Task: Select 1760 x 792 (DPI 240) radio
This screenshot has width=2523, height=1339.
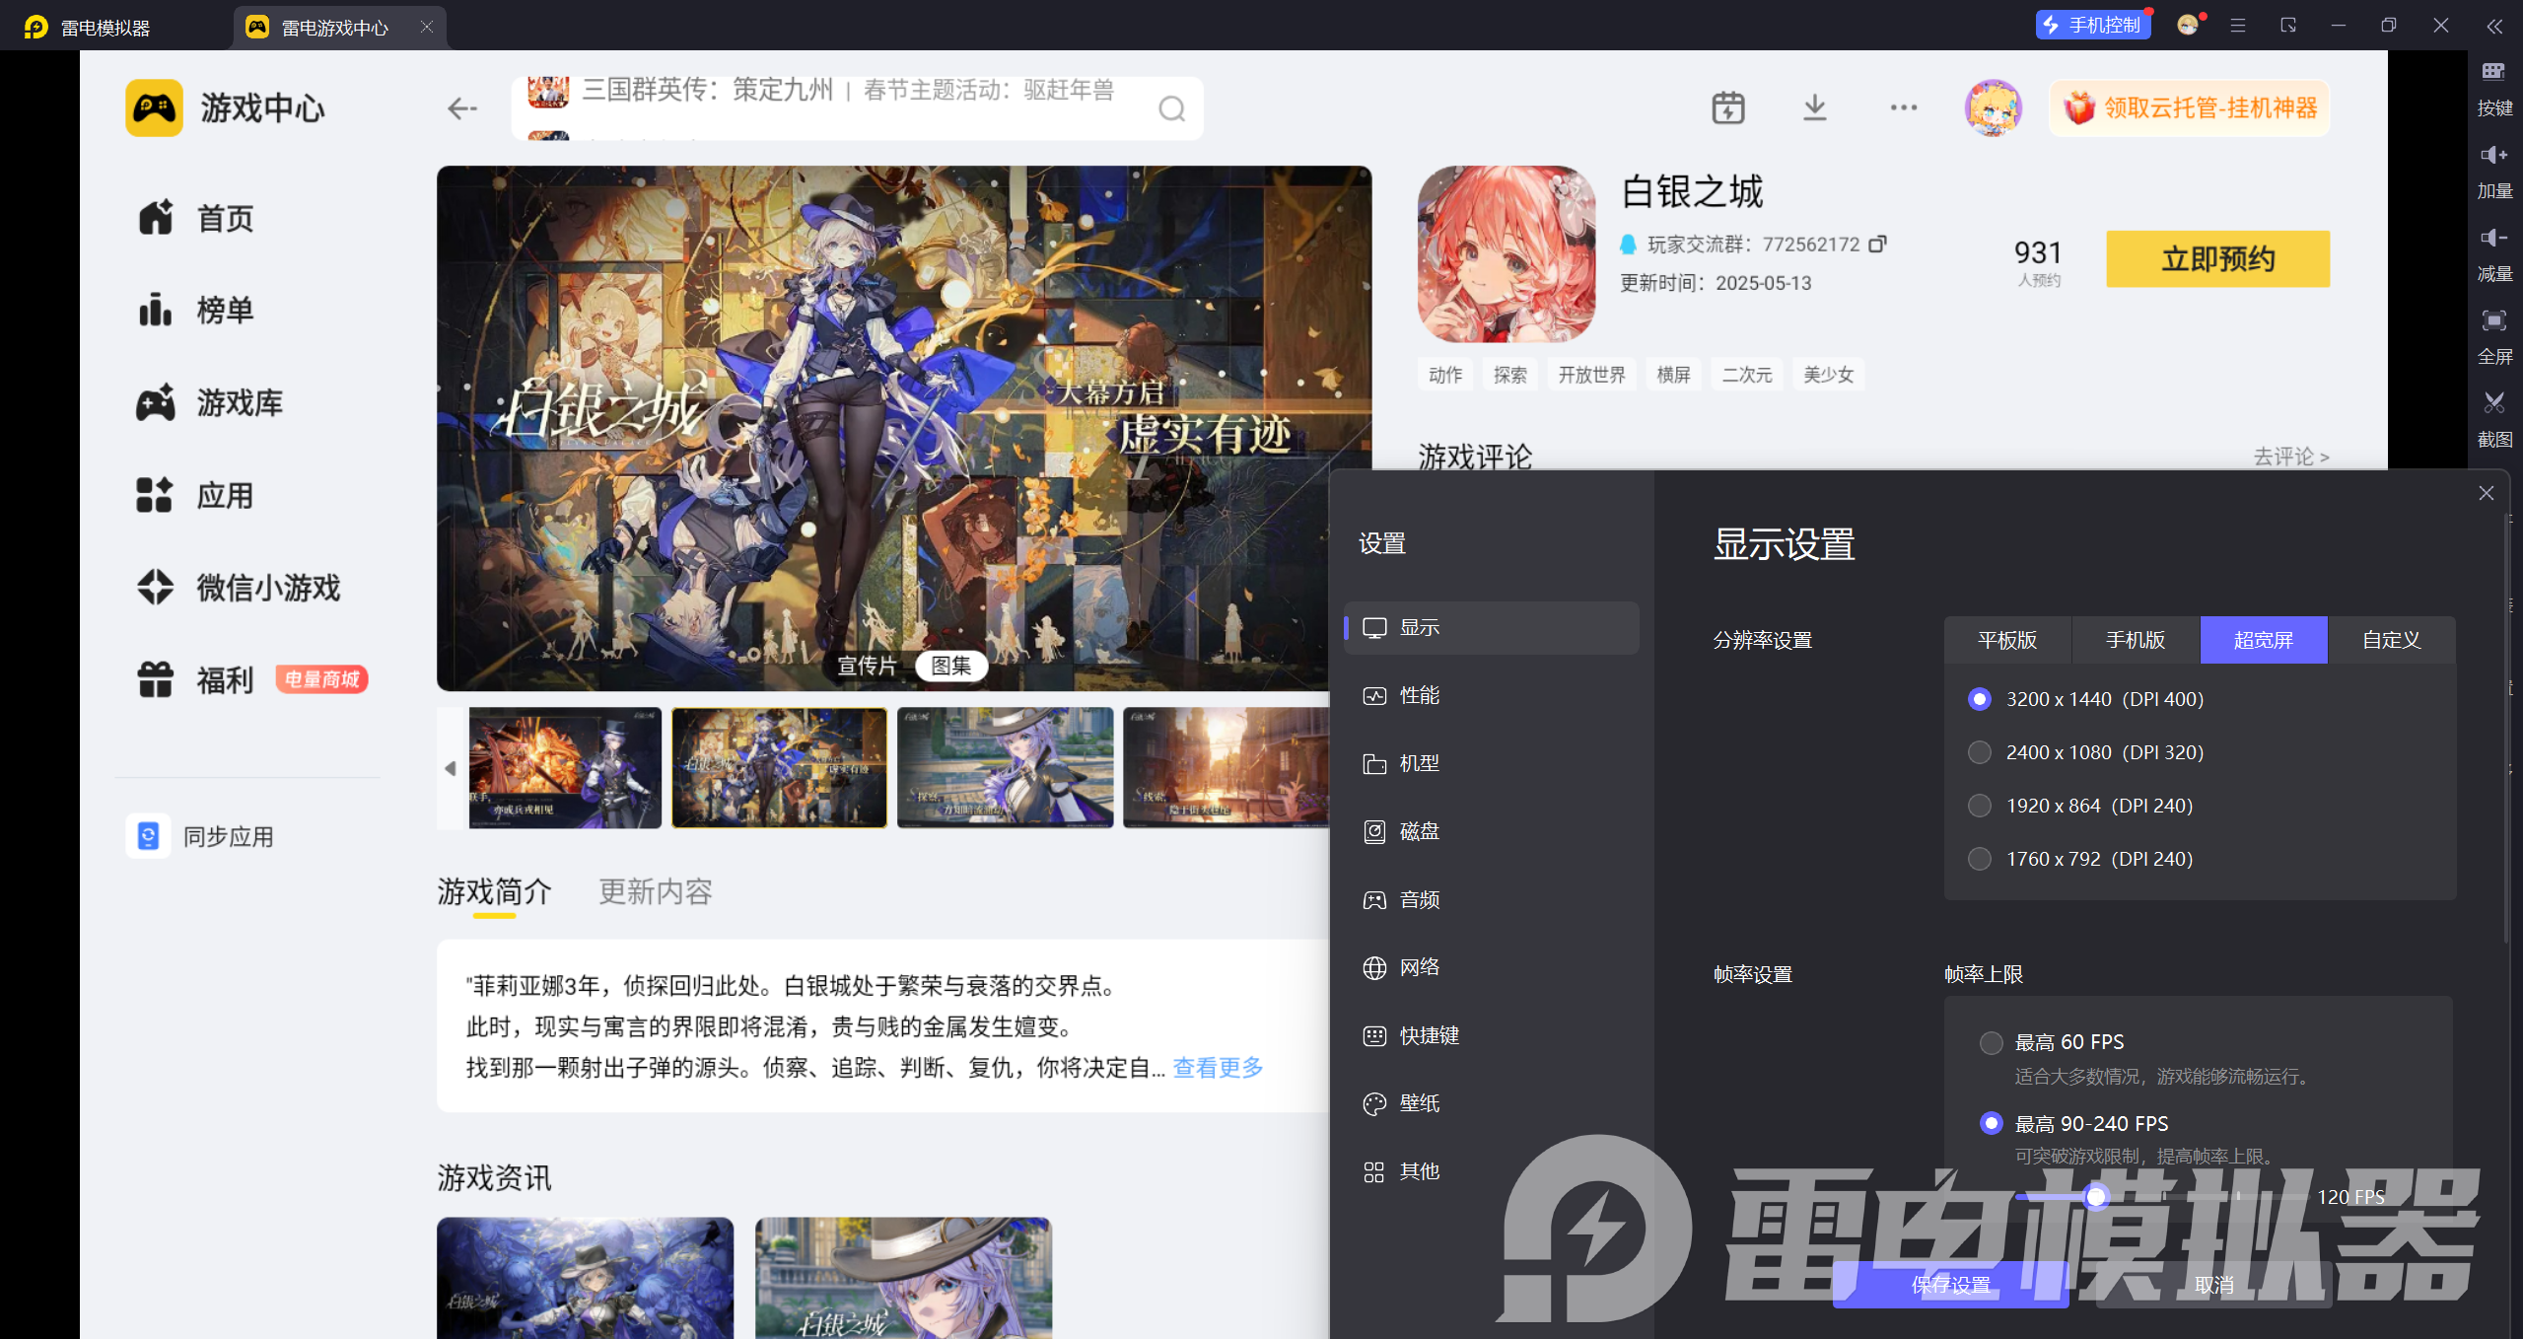Action: [1979, 859]
